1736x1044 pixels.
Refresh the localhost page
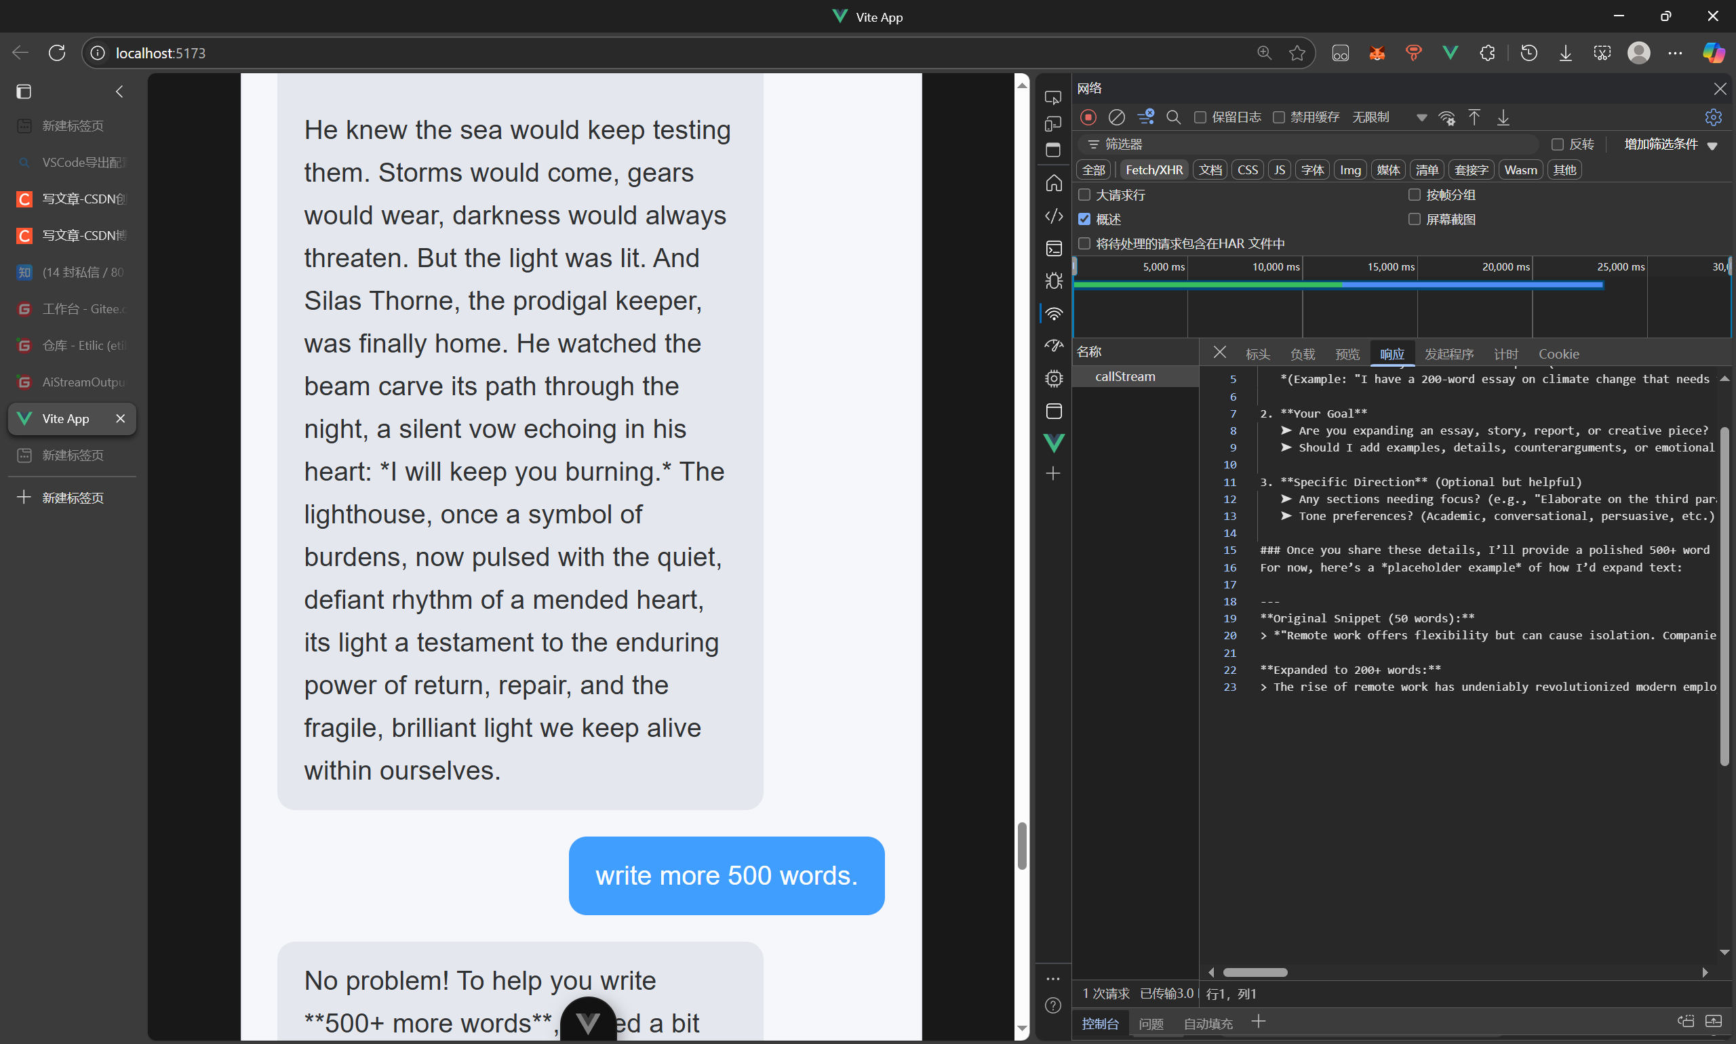[x=57, y=53]
